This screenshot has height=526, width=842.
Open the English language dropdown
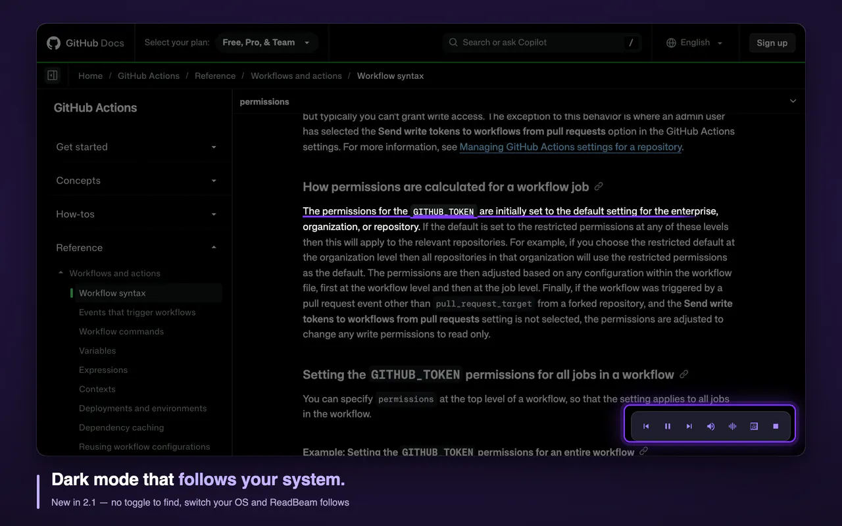[695, 43]
